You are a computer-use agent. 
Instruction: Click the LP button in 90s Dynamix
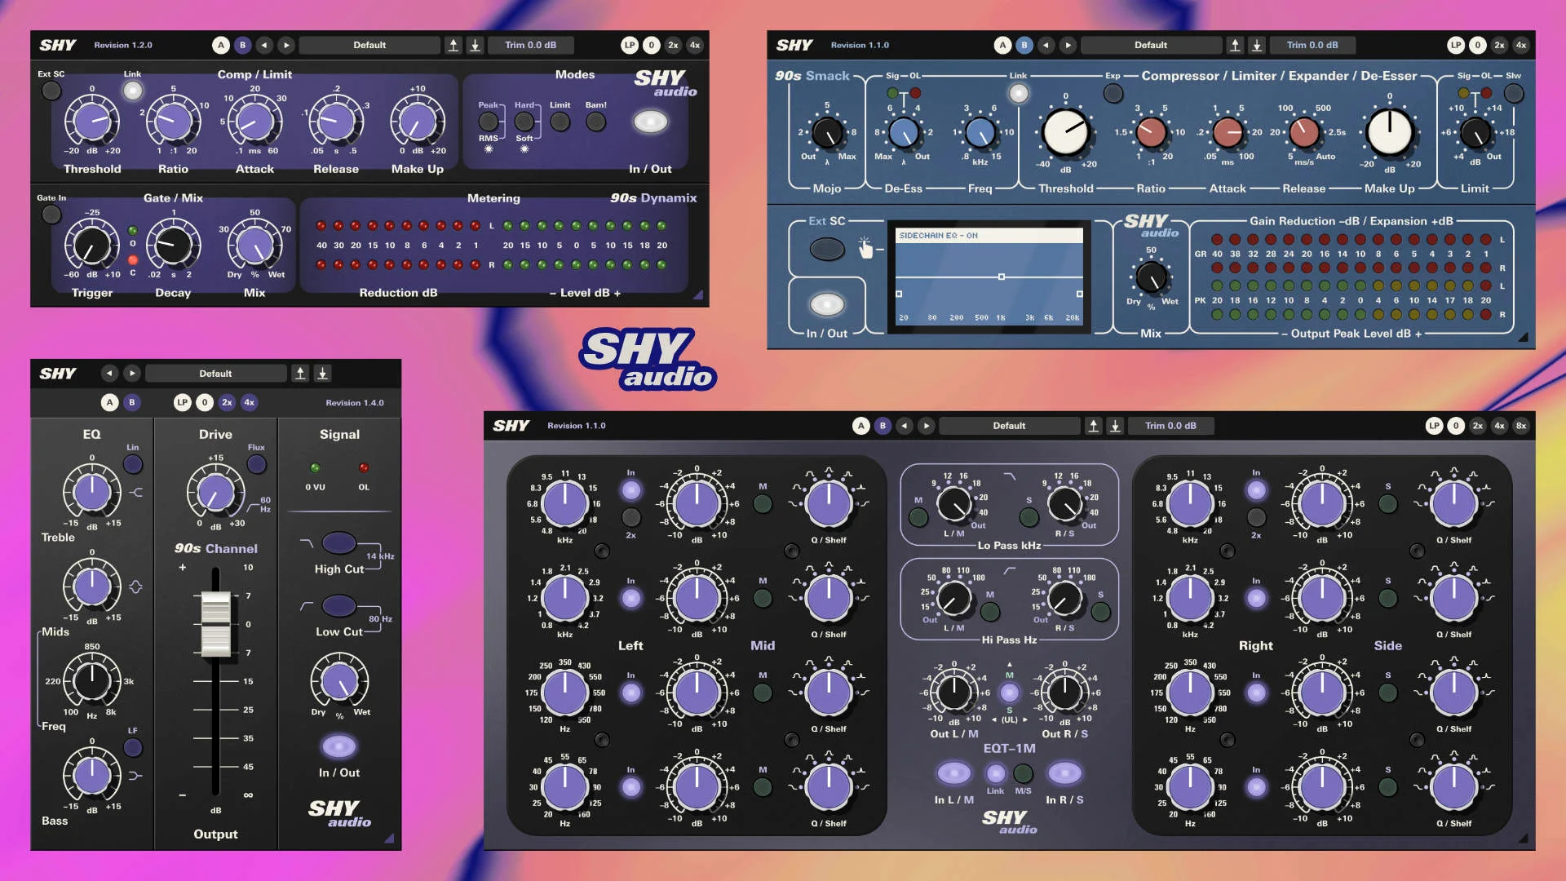point(629,45)
